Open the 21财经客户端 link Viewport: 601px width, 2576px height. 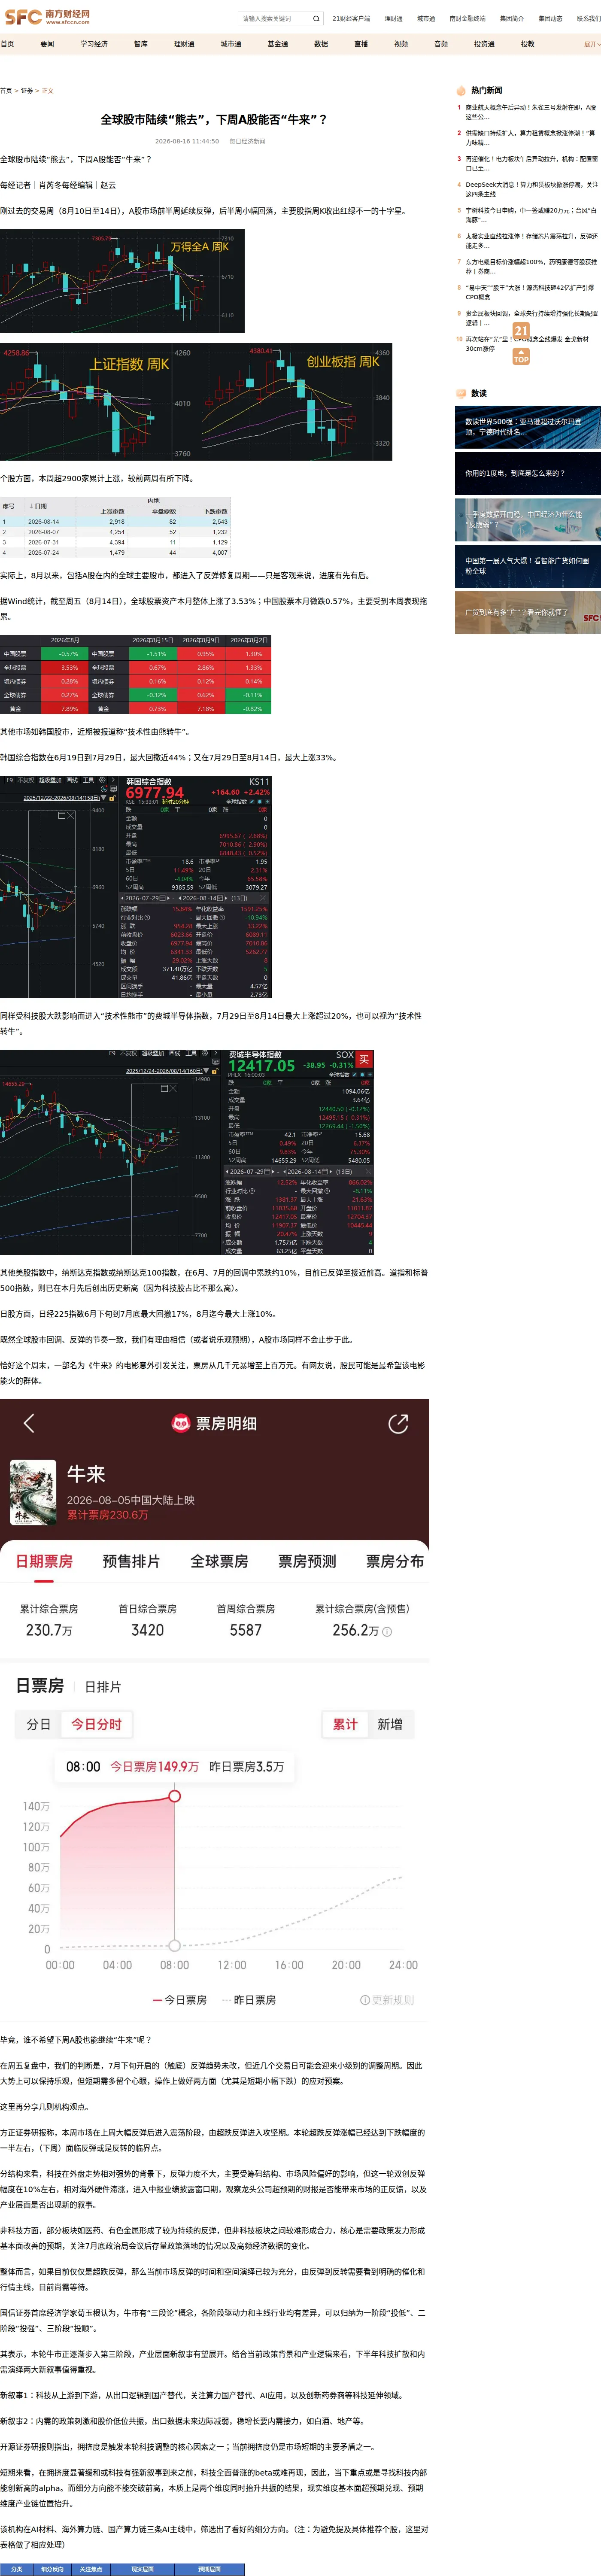coord(351,18)
